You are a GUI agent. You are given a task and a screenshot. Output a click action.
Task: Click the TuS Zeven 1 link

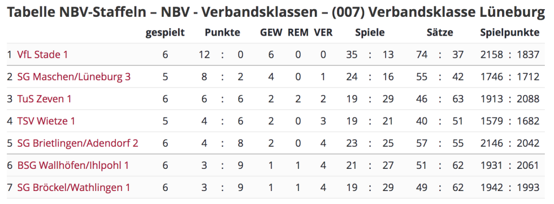pyautogui.click(x=44, y=99)
